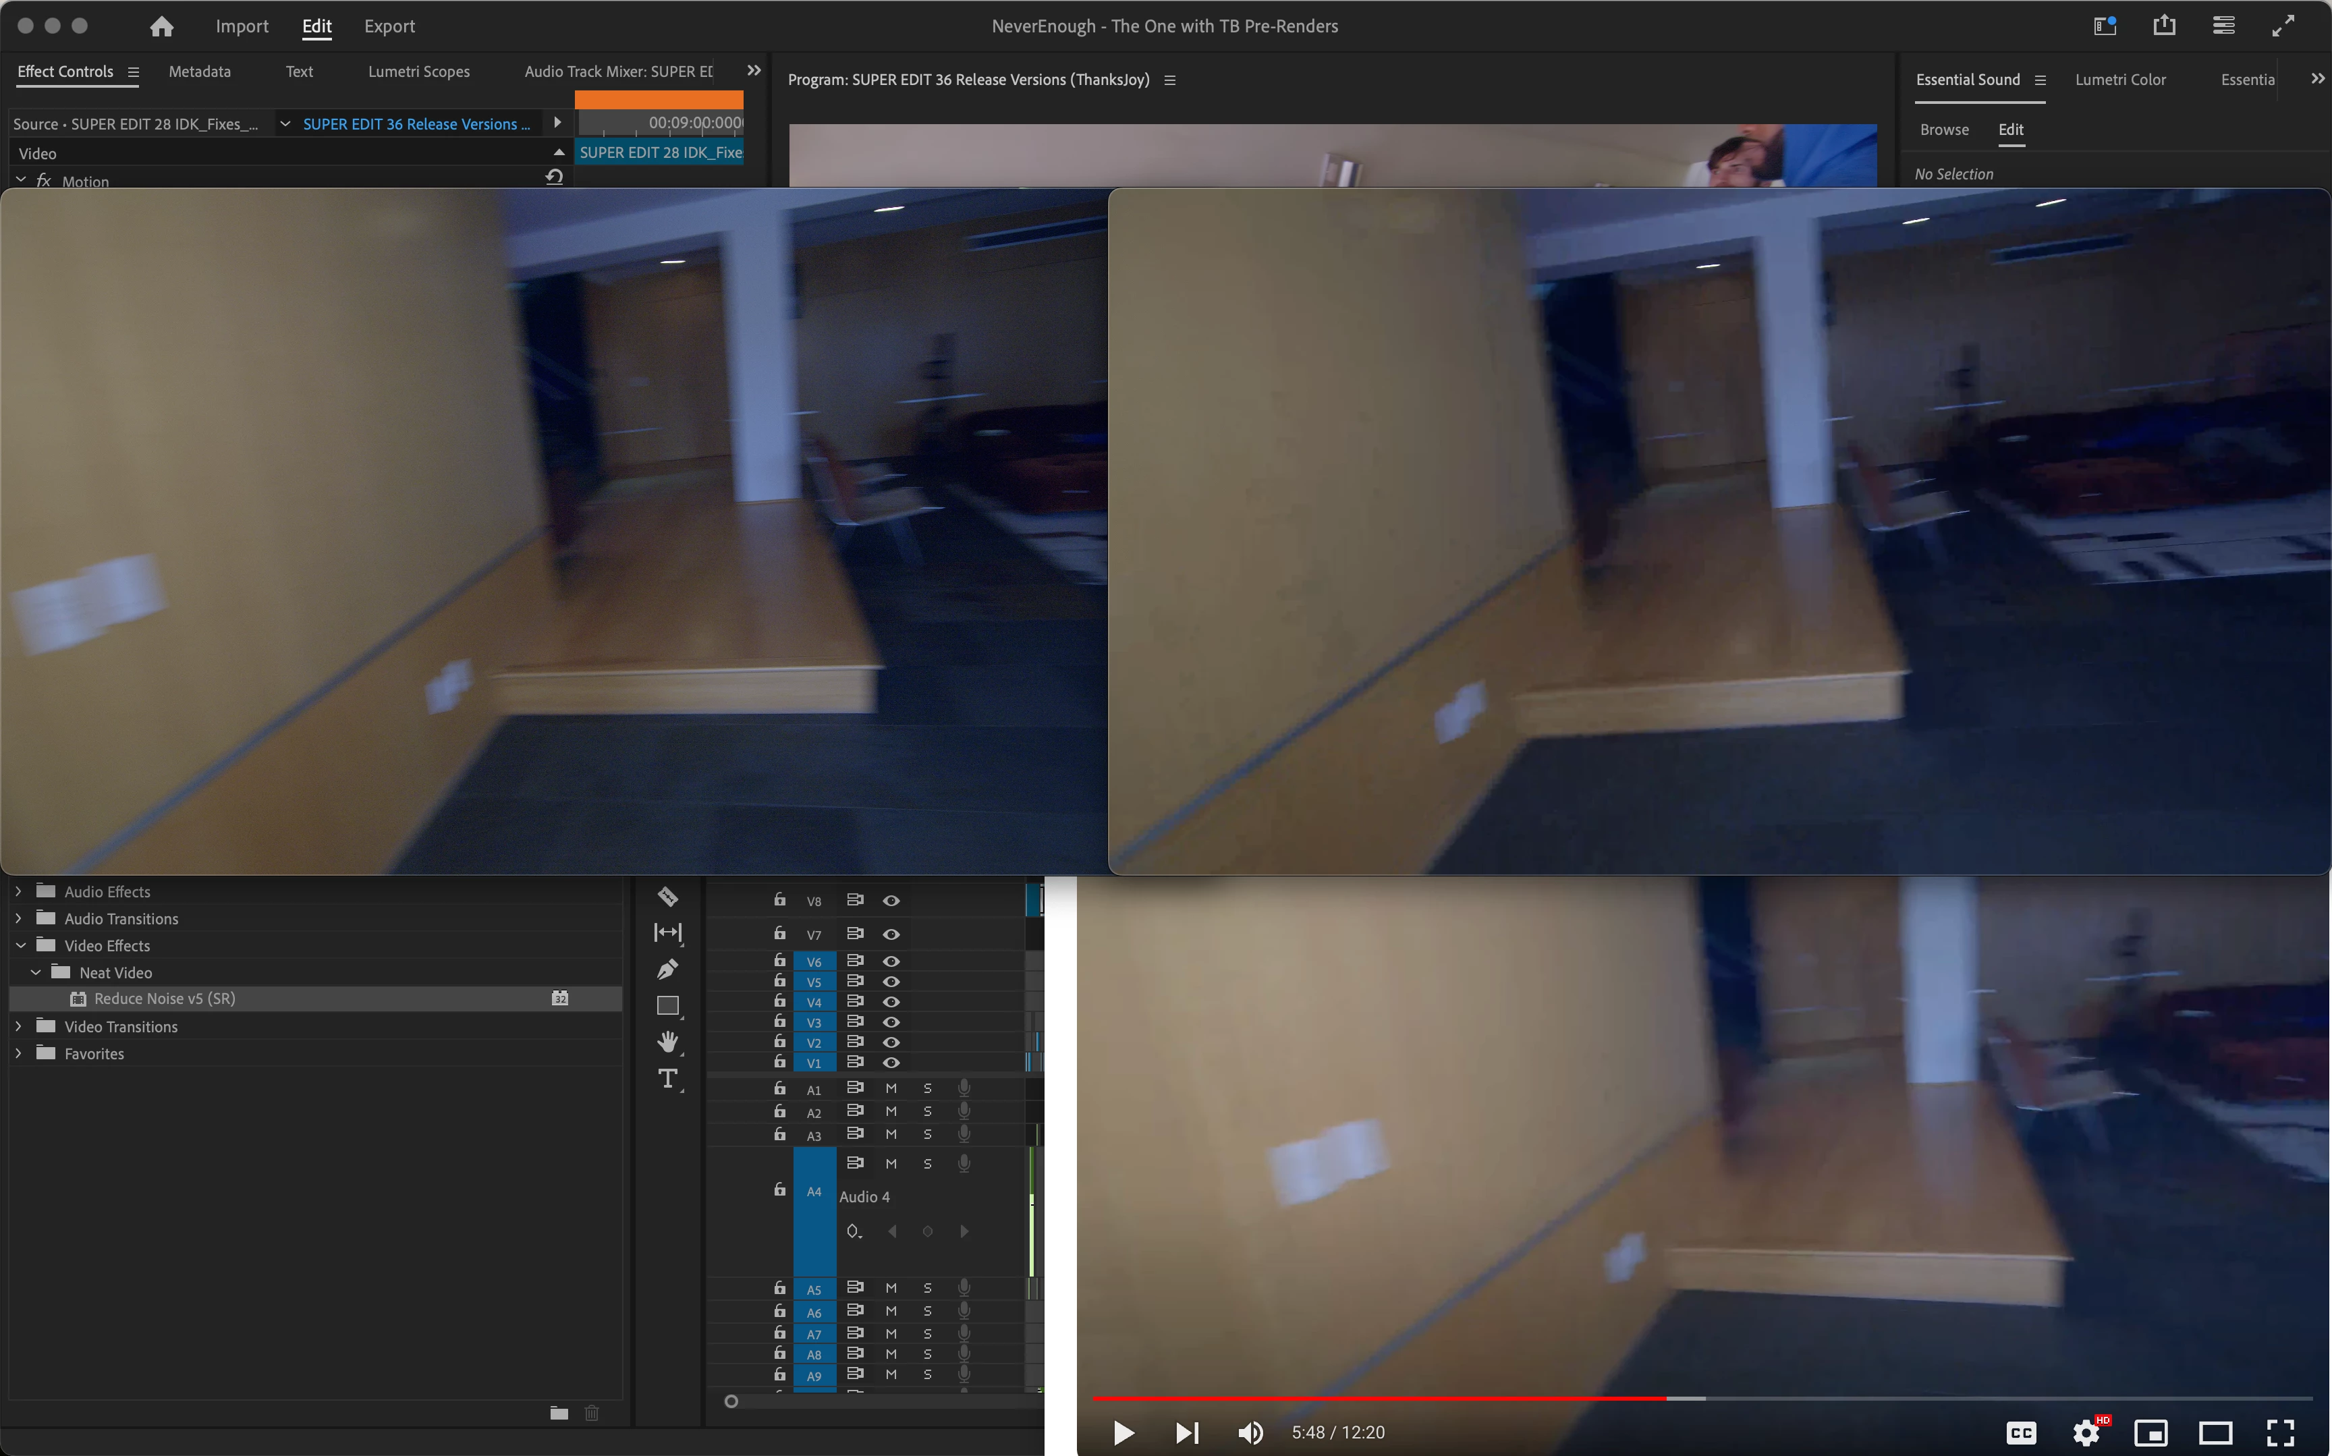Select the Razor tool
Screen dimensions: 2332x1456
pos(667,897)
